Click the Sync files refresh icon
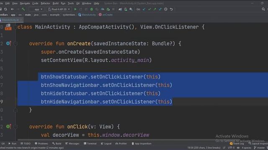 [5, 9]
